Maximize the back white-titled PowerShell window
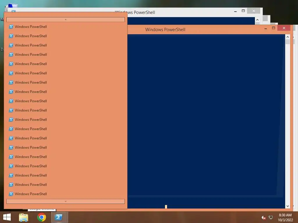 [243, 11]
